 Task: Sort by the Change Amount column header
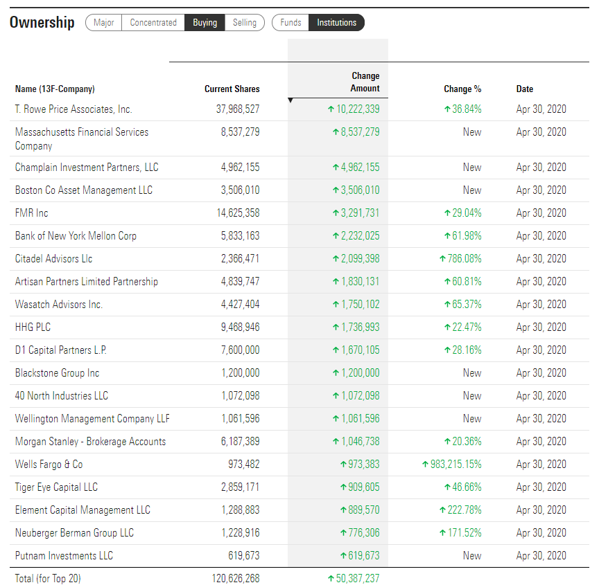(x=365, y=82)
